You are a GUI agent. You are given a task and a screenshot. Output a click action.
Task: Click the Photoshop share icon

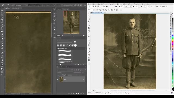(x=85, y=5)
